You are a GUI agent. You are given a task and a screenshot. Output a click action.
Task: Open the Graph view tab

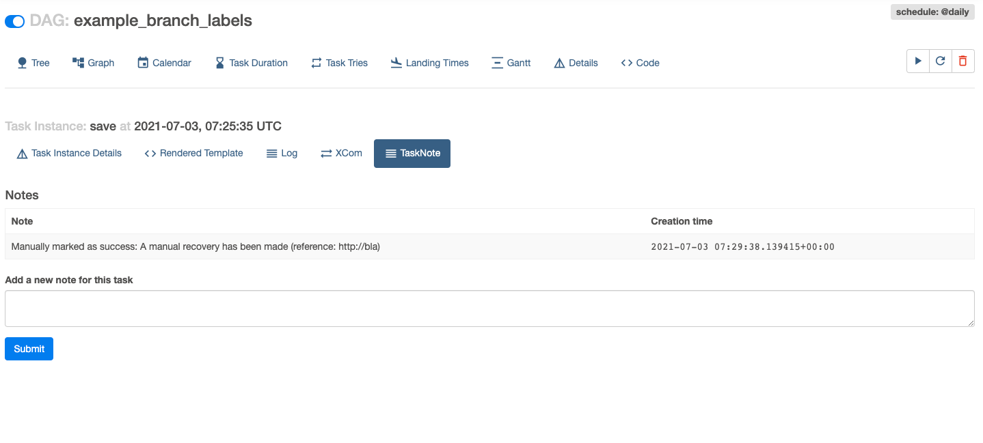[x=93, y=63]
